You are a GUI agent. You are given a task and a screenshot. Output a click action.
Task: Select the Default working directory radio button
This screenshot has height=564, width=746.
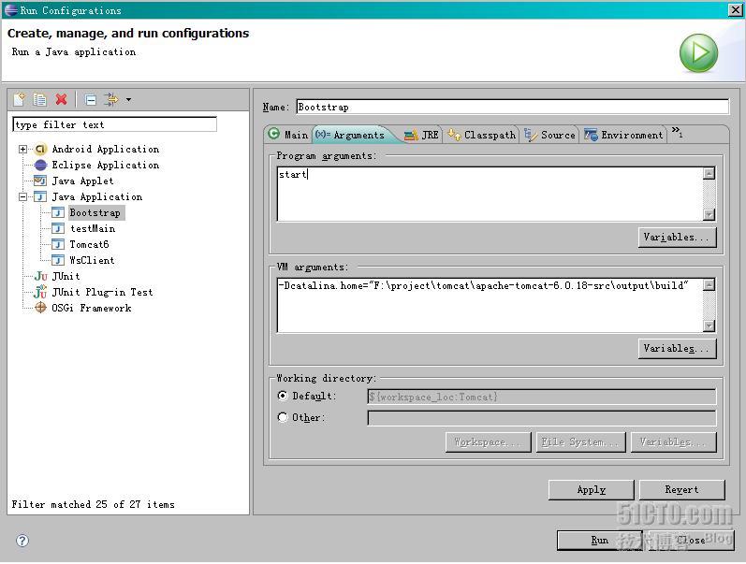pyautogui.click(x=283, y=397)
